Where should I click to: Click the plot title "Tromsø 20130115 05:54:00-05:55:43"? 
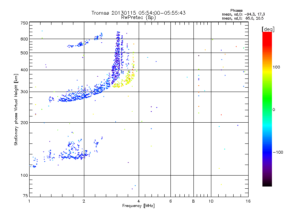coord(138,13)
